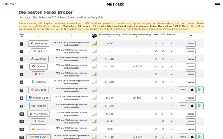Open IQ Option Apple App Store icon
This screenshot has height=139, width=223.
pos(192,90)
